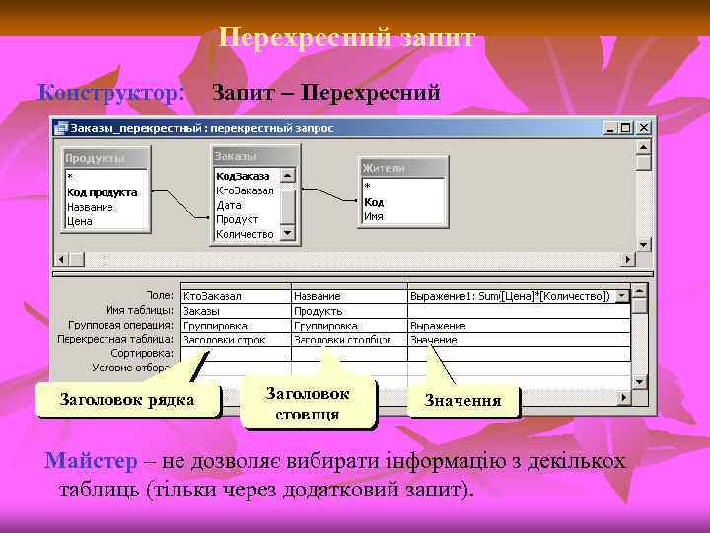
Task: Click upper pane vertical scroll down arrow
Action: tap(643, 245)
